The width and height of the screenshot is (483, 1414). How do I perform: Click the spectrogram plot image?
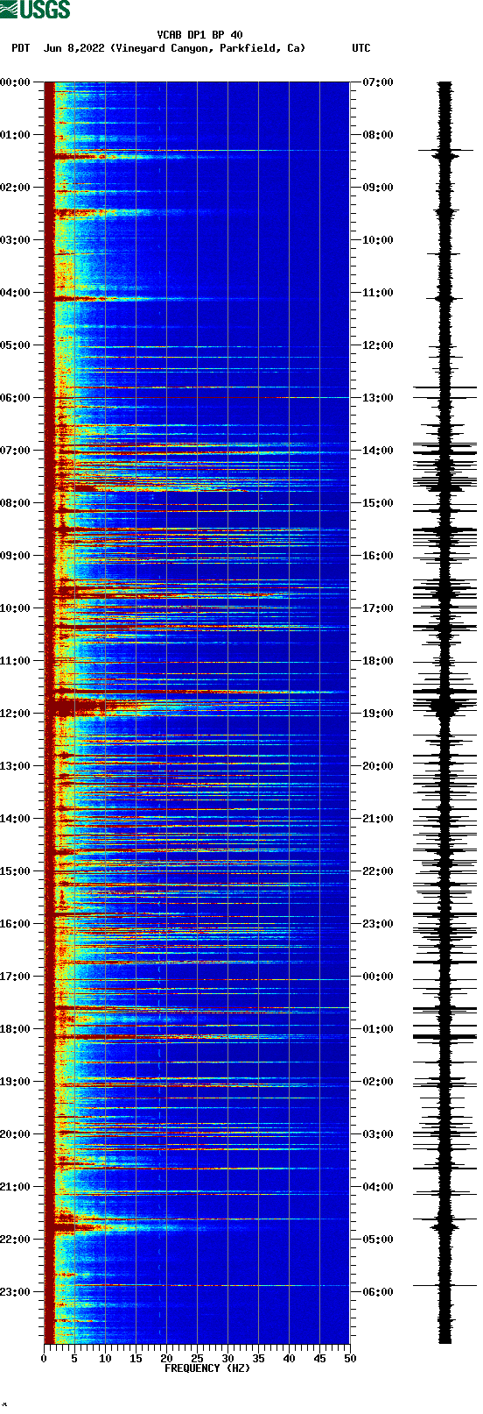(197, 713)
